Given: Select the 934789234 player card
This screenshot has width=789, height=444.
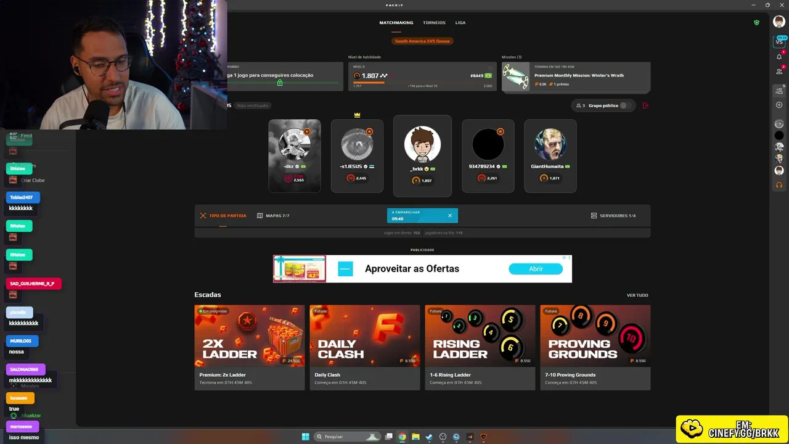Looking at the screenshot, I should tap(488, 156).
